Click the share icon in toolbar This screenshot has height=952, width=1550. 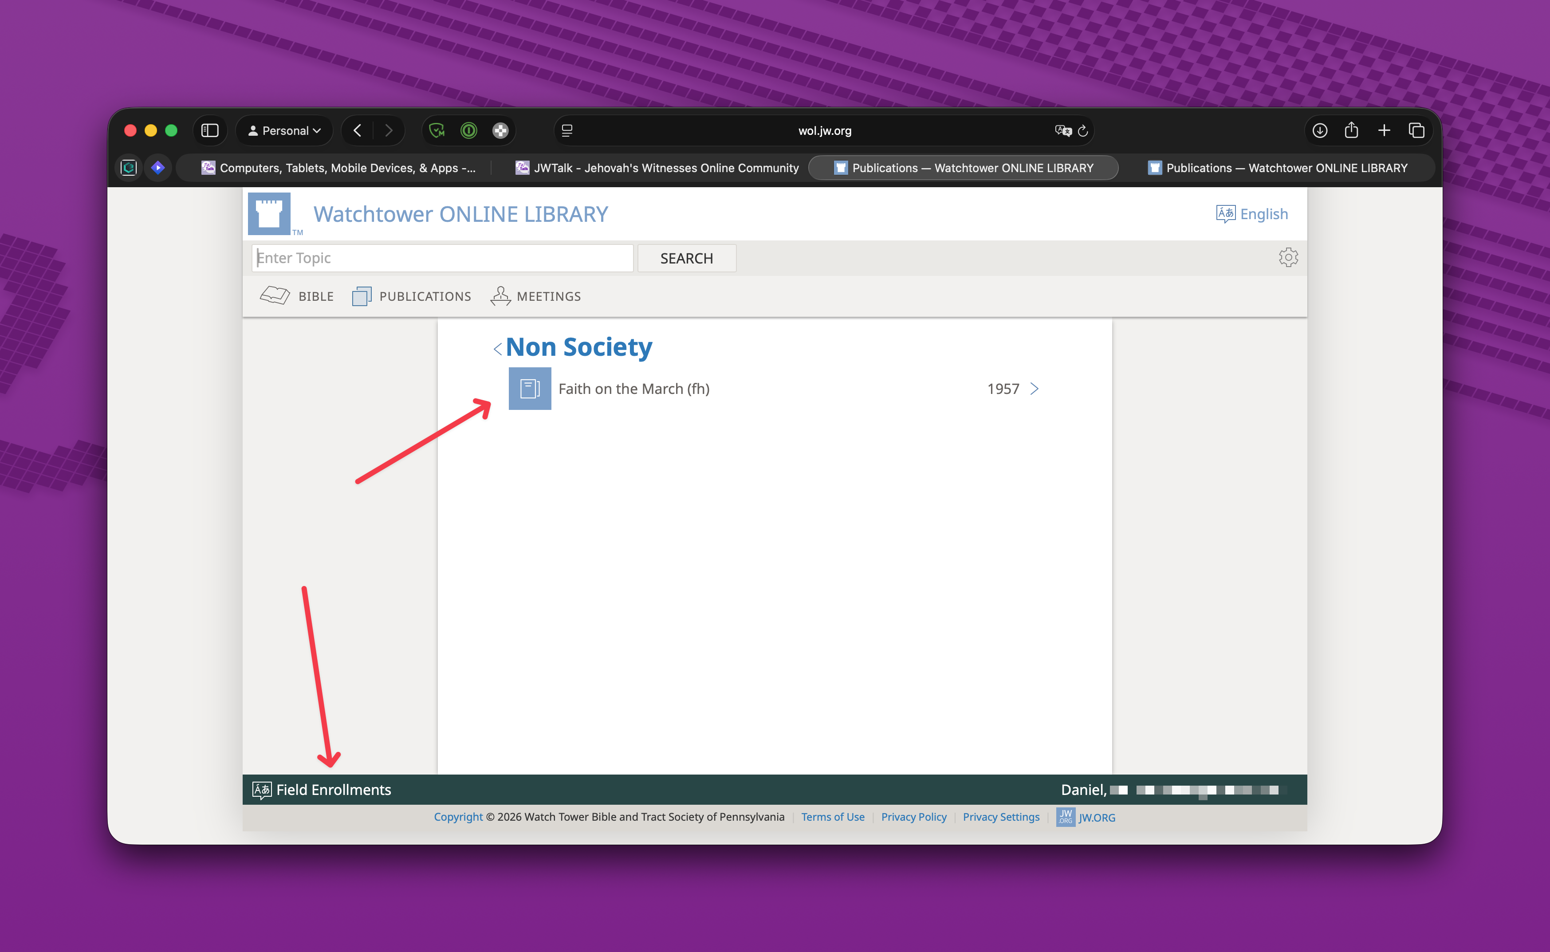[x=1351, y=130]
